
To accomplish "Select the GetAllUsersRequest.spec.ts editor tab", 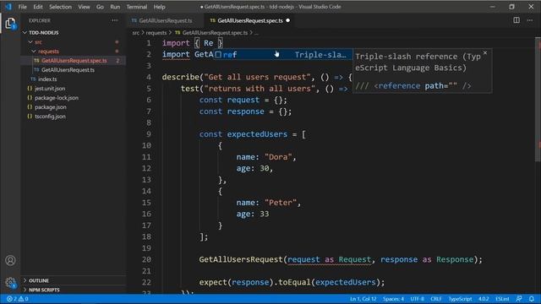I will [250, 20].
